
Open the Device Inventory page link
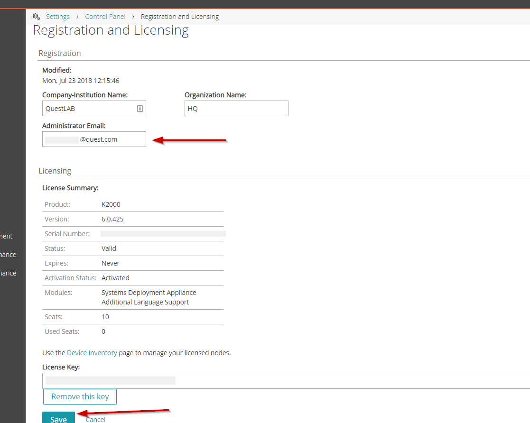[92, 353]
